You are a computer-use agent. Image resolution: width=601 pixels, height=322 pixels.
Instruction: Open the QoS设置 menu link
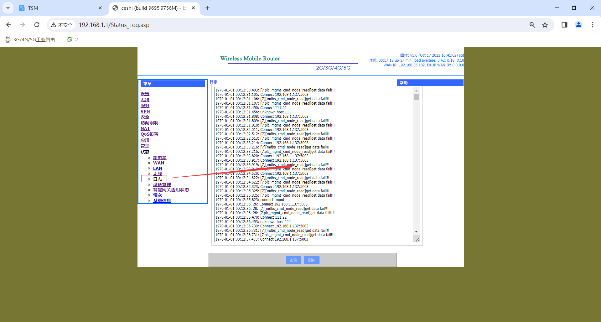pyautogui.click(x=149, y=134)
